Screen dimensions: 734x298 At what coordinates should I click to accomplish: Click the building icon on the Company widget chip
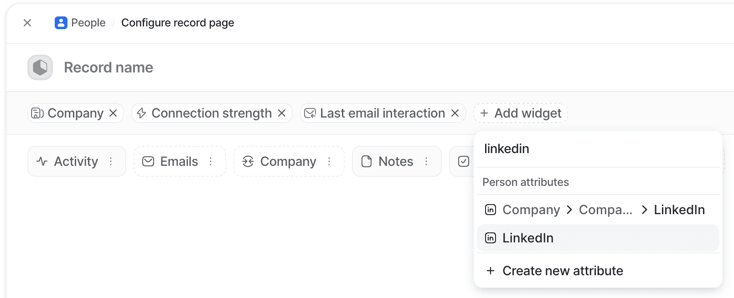(x=37, y=113)
